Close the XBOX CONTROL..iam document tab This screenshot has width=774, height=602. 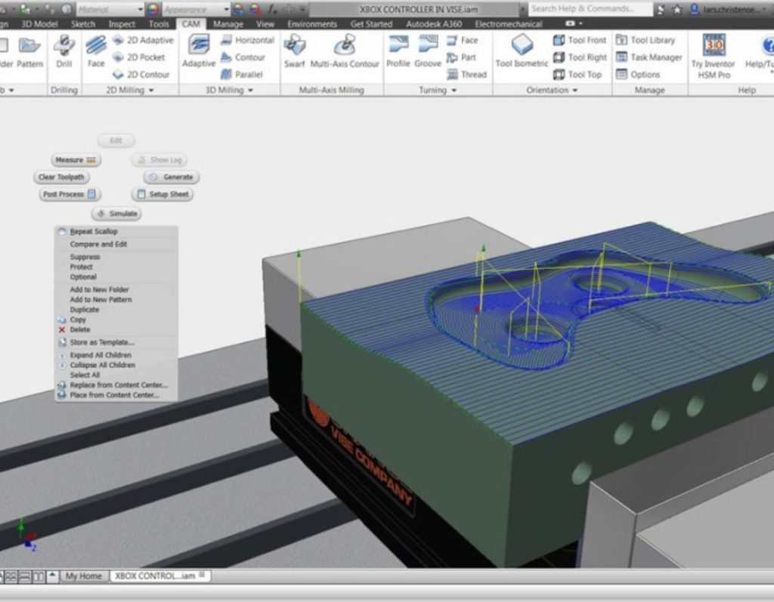[x=203, y=575]
